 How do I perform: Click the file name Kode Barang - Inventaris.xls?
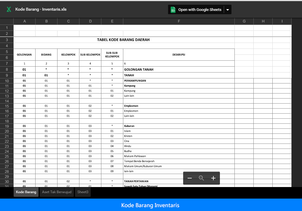point(41,9)
